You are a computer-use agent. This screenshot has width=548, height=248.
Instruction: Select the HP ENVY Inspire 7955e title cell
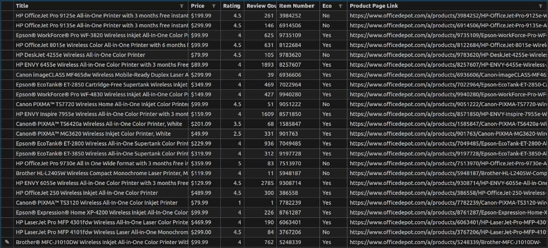101,114
